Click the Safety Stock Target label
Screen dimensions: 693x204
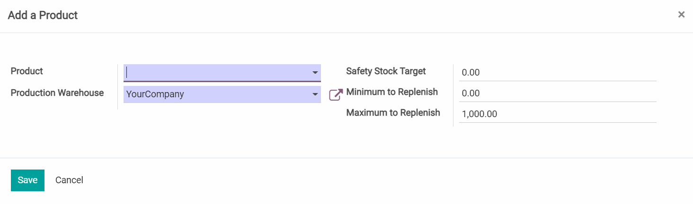[386, 71]
